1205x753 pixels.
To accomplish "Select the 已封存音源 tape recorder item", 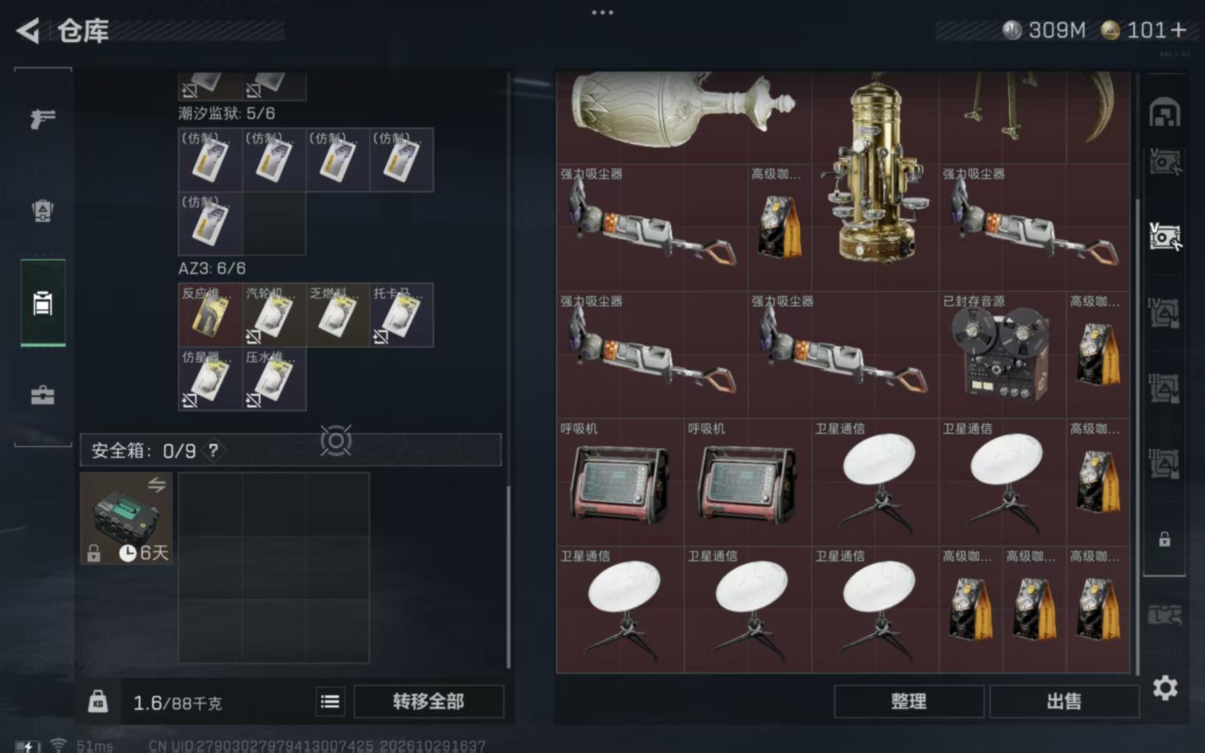I will pyautogui.click(x=1002, y=355).
